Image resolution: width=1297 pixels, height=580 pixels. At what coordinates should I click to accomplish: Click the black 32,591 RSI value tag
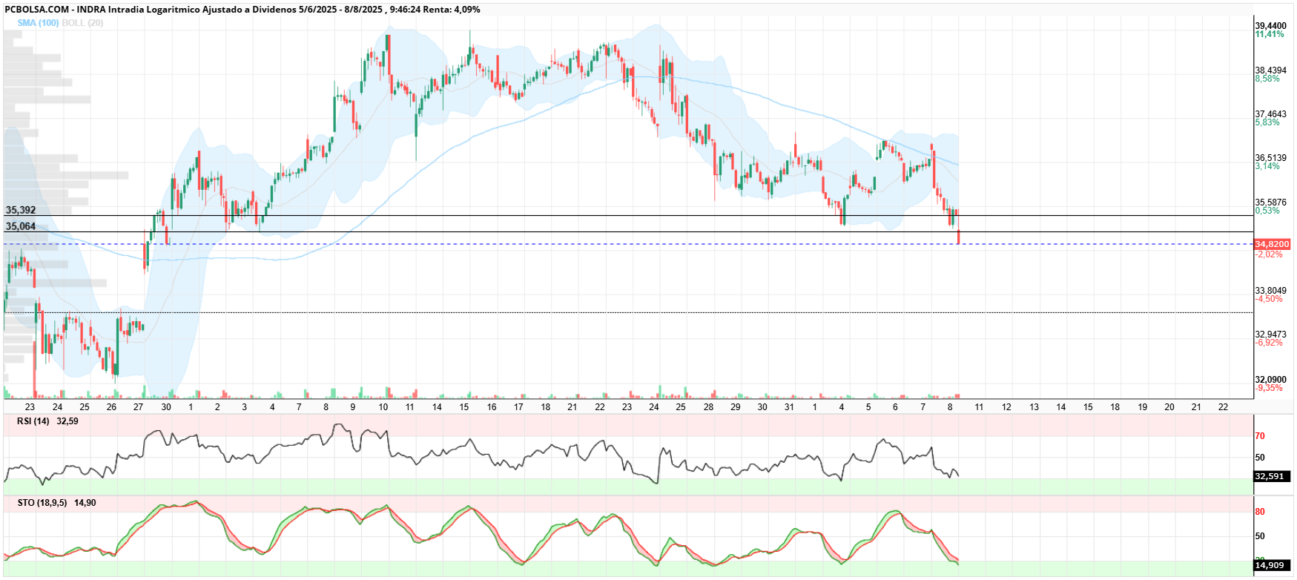coord(1269,476)
